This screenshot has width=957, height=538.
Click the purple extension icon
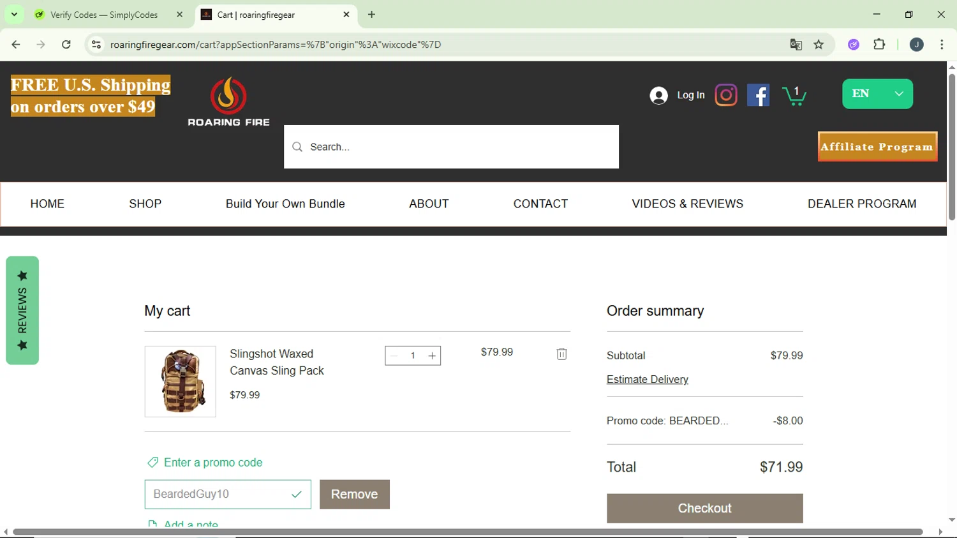(x=854, y=45)
